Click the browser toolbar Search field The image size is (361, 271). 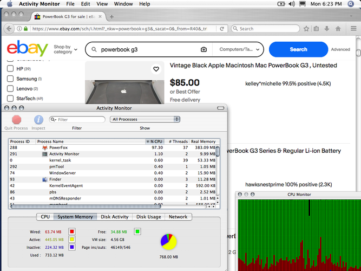266,29
